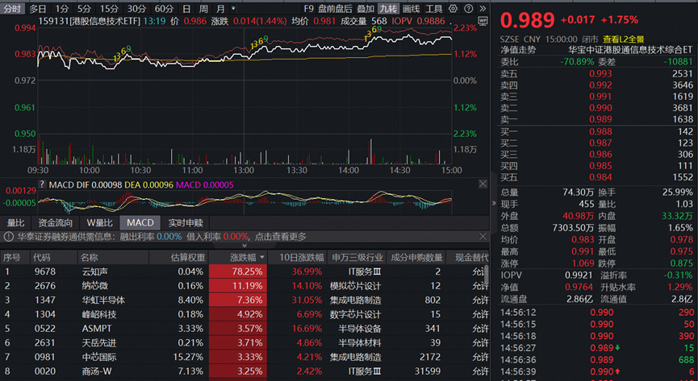Viewport: 698px width, 381px height.
Task: Click the info icon beside 华泰证券 notice
Action: pos(9,237)
